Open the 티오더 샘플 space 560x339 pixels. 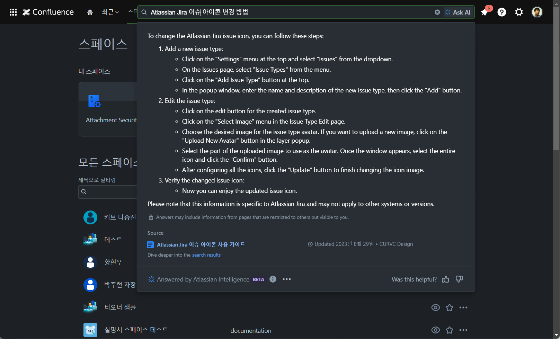point(120,307)
